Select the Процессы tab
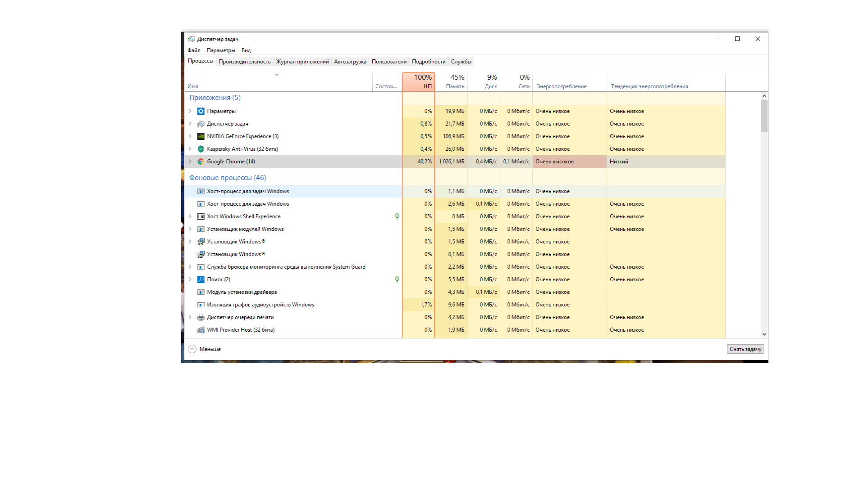Image resolution: width=859 pixels, height=486 pixels. click(x=201, y=61)
